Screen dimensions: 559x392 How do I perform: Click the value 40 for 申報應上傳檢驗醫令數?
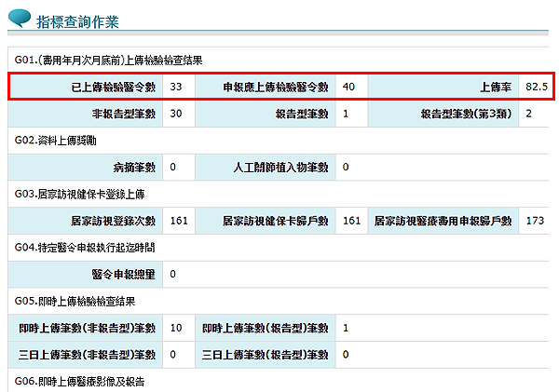[349, 87]
